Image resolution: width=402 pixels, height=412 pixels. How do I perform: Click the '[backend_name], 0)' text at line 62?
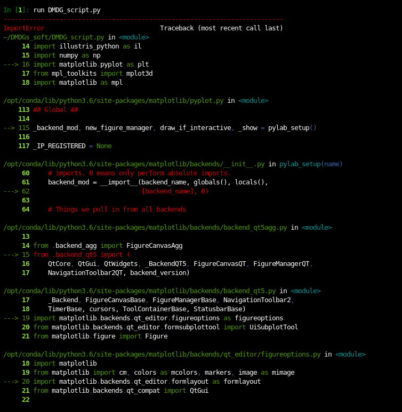coord(175,191)
